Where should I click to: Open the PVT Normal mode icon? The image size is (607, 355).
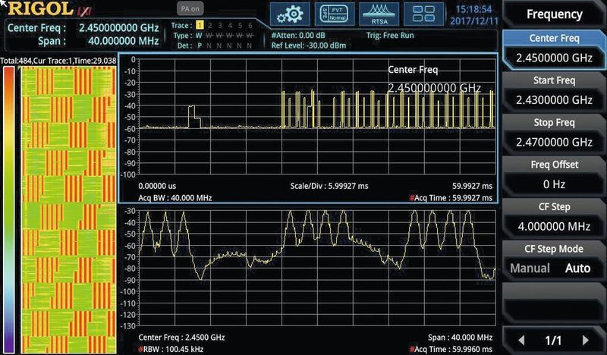[335, 14]
